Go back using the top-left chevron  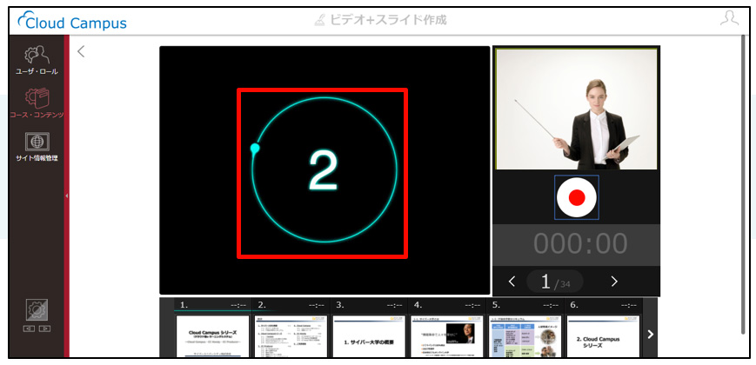coord(81,51)
